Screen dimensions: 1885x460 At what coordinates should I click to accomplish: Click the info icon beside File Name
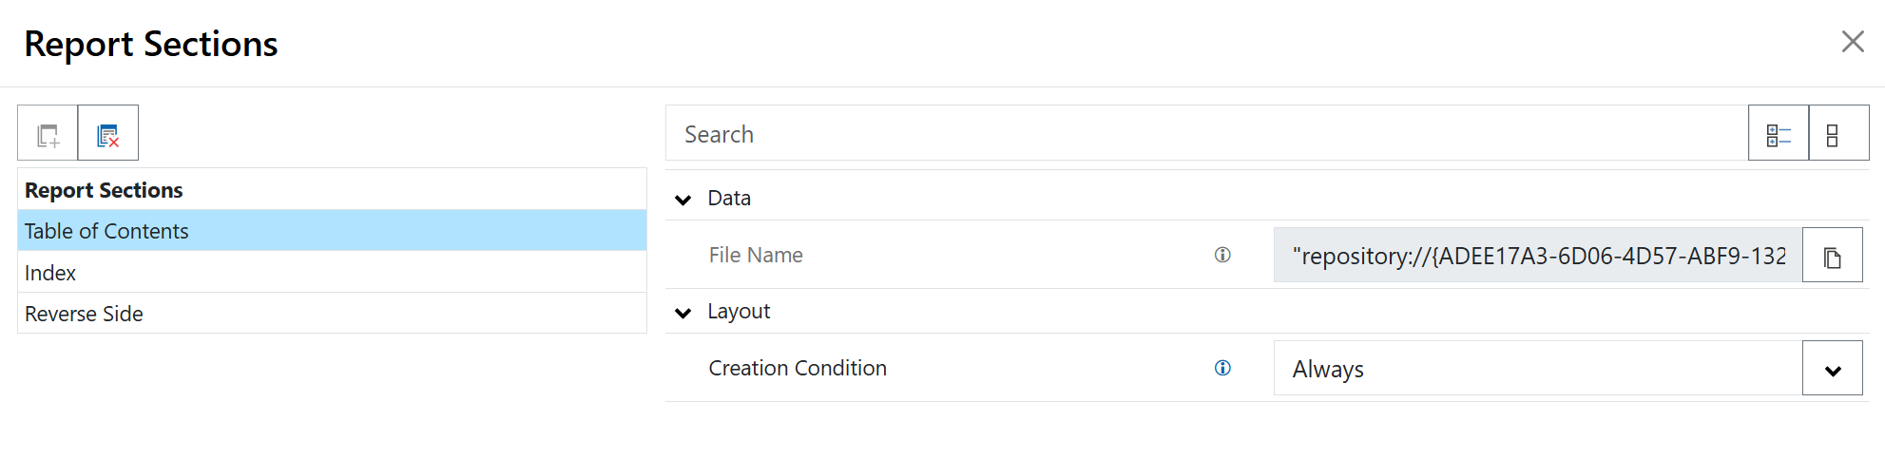click(1222, 255)
